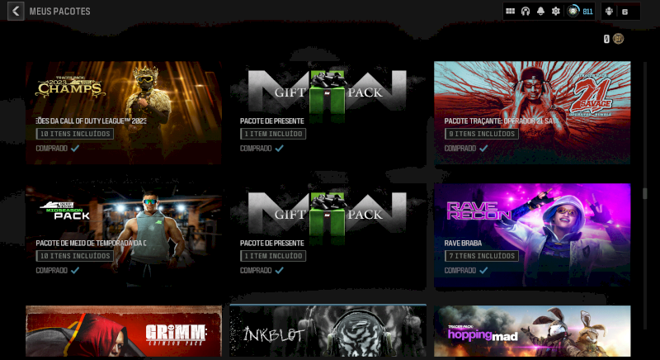Screen dimensions: 660x360
Task: Click the purchased checkmark on Midseason Pack
Action: (x=75, y=270)
